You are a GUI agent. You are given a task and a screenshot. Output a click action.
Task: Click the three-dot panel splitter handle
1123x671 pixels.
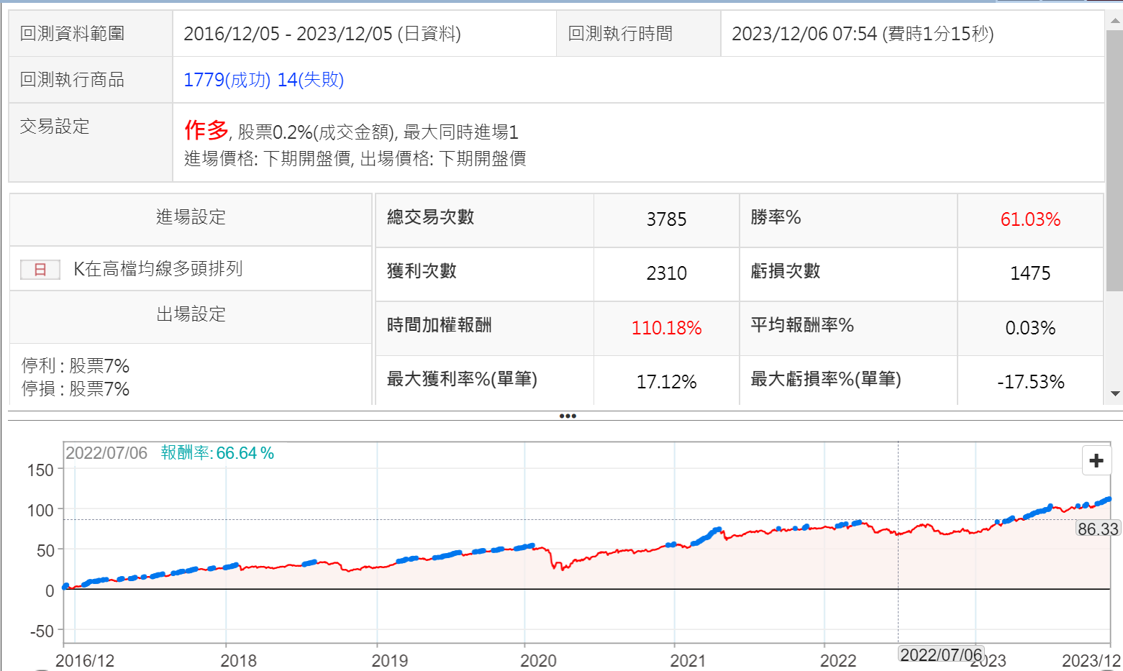tap(567, 416)
